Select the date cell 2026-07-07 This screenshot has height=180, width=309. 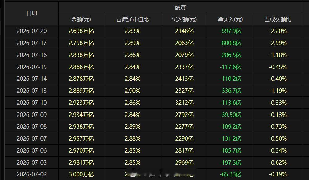click(32, 138)
